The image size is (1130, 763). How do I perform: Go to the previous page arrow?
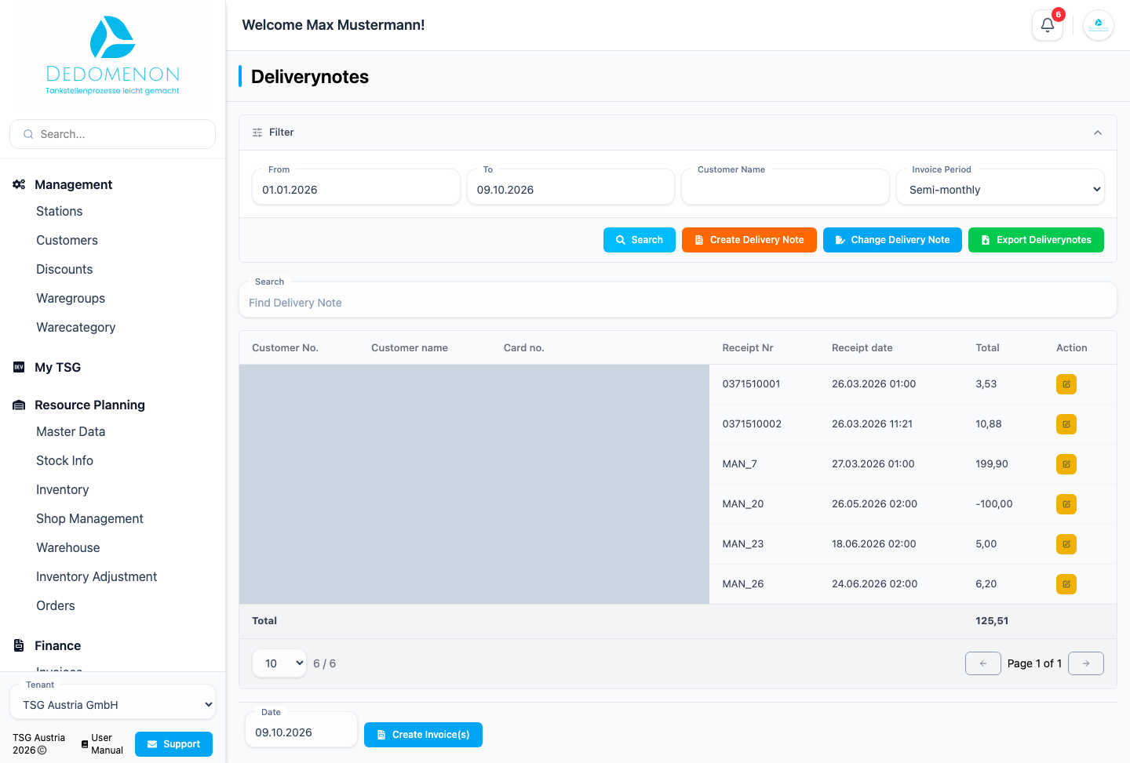pyautogui.click(x=982, y=663)
